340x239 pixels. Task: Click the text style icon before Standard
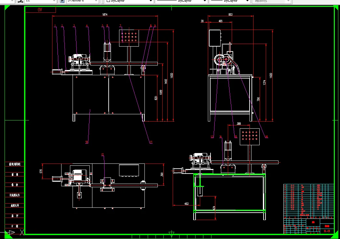62,1
